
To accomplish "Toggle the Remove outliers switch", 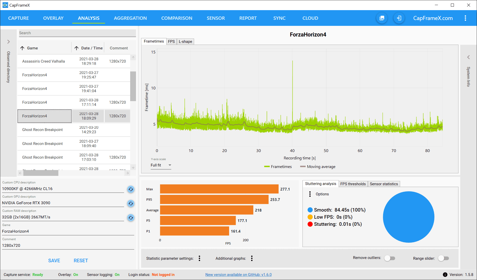I will coord(390,258).
